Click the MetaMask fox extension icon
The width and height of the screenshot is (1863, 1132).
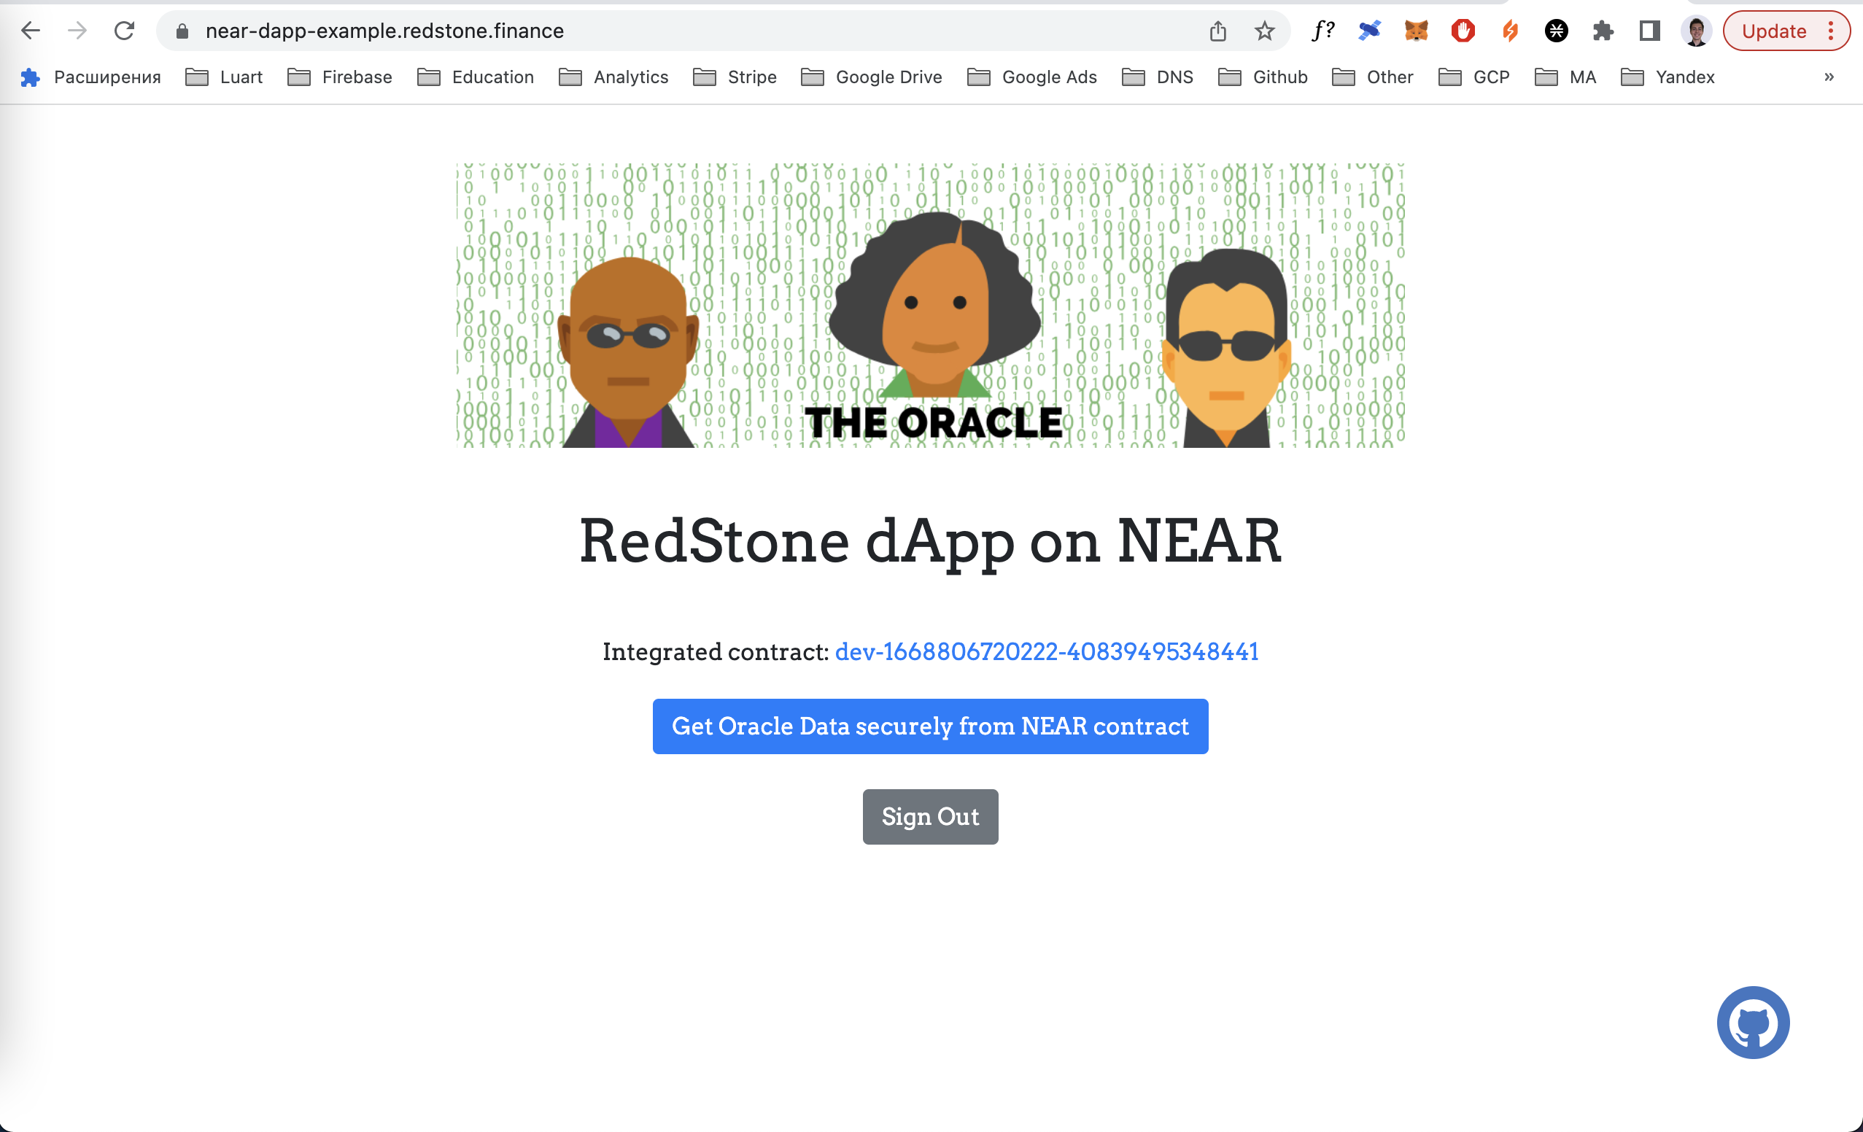(1416, 31)
